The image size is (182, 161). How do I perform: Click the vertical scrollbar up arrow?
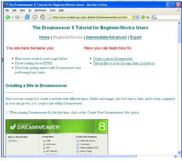tap(179, 23)
